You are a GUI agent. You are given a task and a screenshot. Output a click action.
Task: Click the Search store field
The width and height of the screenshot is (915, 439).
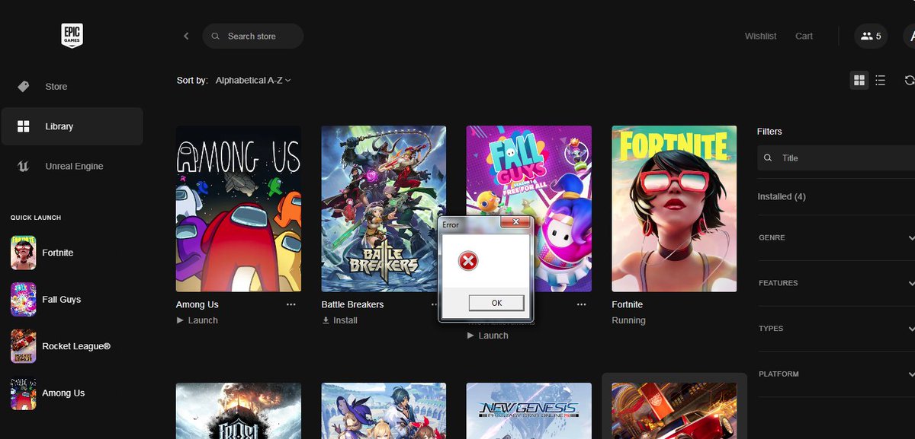(x=253, y=36)
